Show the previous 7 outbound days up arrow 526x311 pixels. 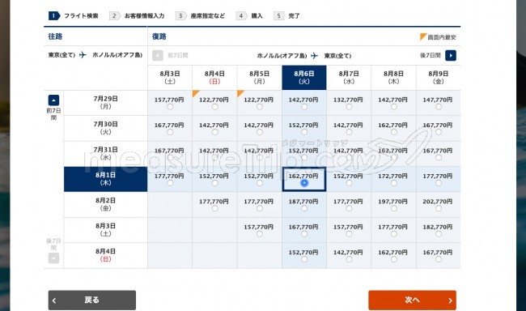[53, 100]
